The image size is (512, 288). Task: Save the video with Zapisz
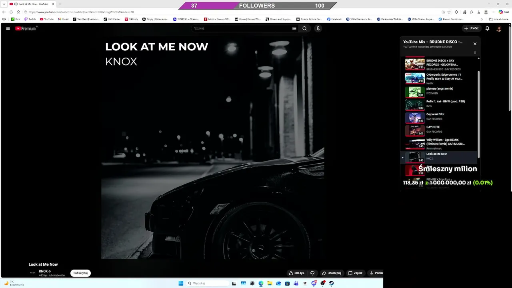[x=355, y=273]
